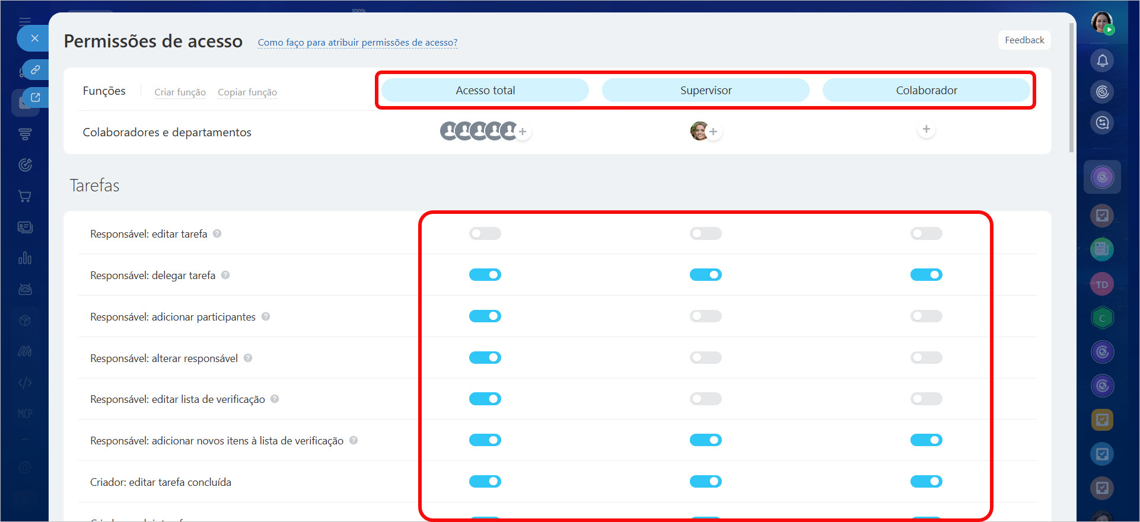This screenshot has width=1140, height=522.
Task: Click the Copiar função link
Action: [x=247, y=92]
